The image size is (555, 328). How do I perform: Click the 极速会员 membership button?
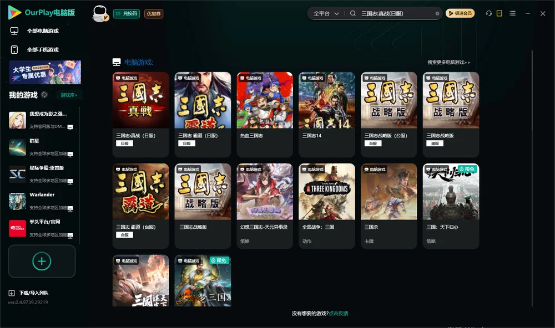pos(460,13)
